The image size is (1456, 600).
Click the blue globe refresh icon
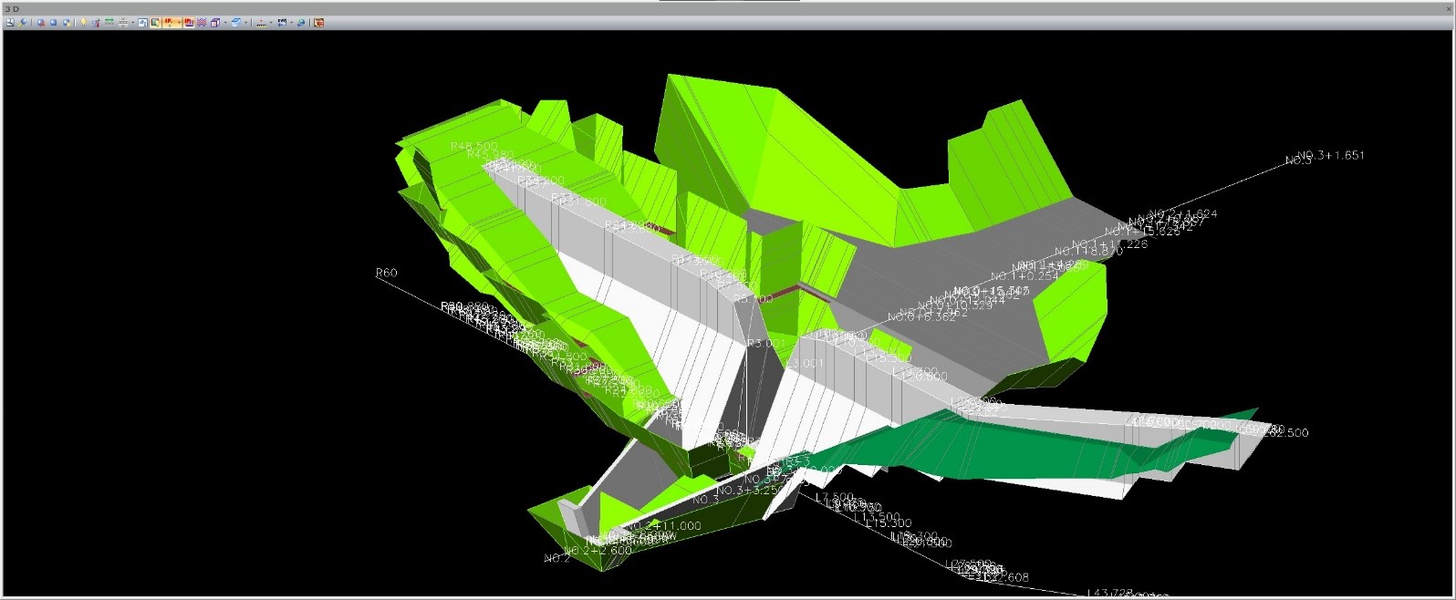[x=301, y=22]
